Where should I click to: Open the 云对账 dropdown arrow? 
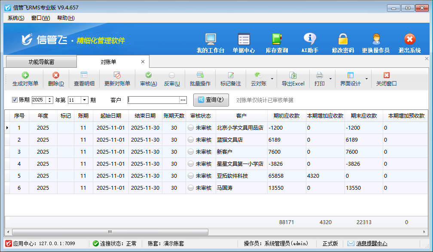coord(272,79)
